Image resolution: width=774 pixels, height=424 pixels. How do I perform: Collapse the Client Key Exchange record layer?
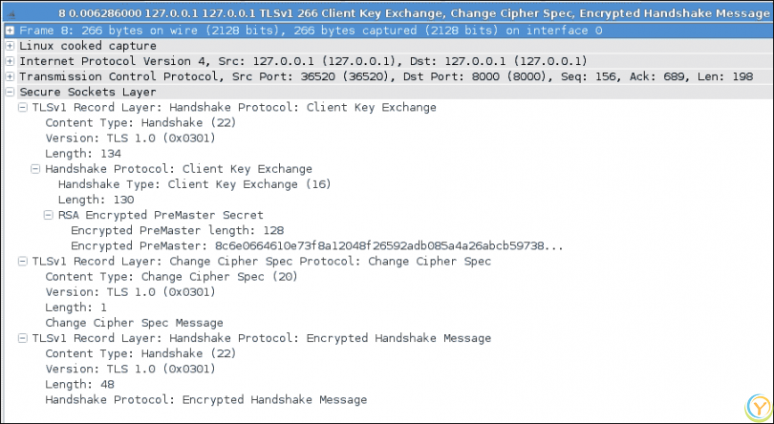point(23,107)
